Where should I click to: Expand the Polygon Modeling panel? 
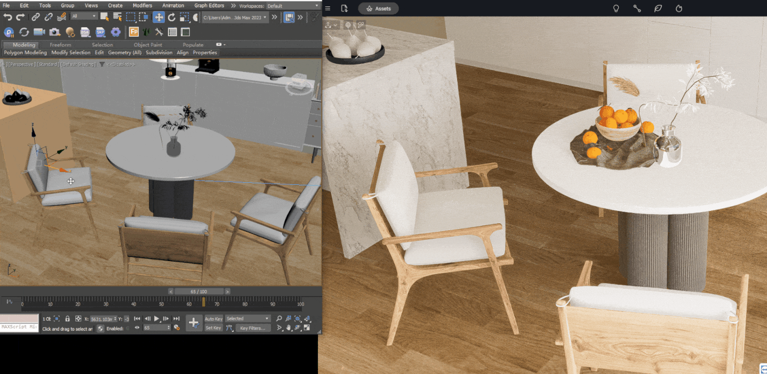coord(26,53)
